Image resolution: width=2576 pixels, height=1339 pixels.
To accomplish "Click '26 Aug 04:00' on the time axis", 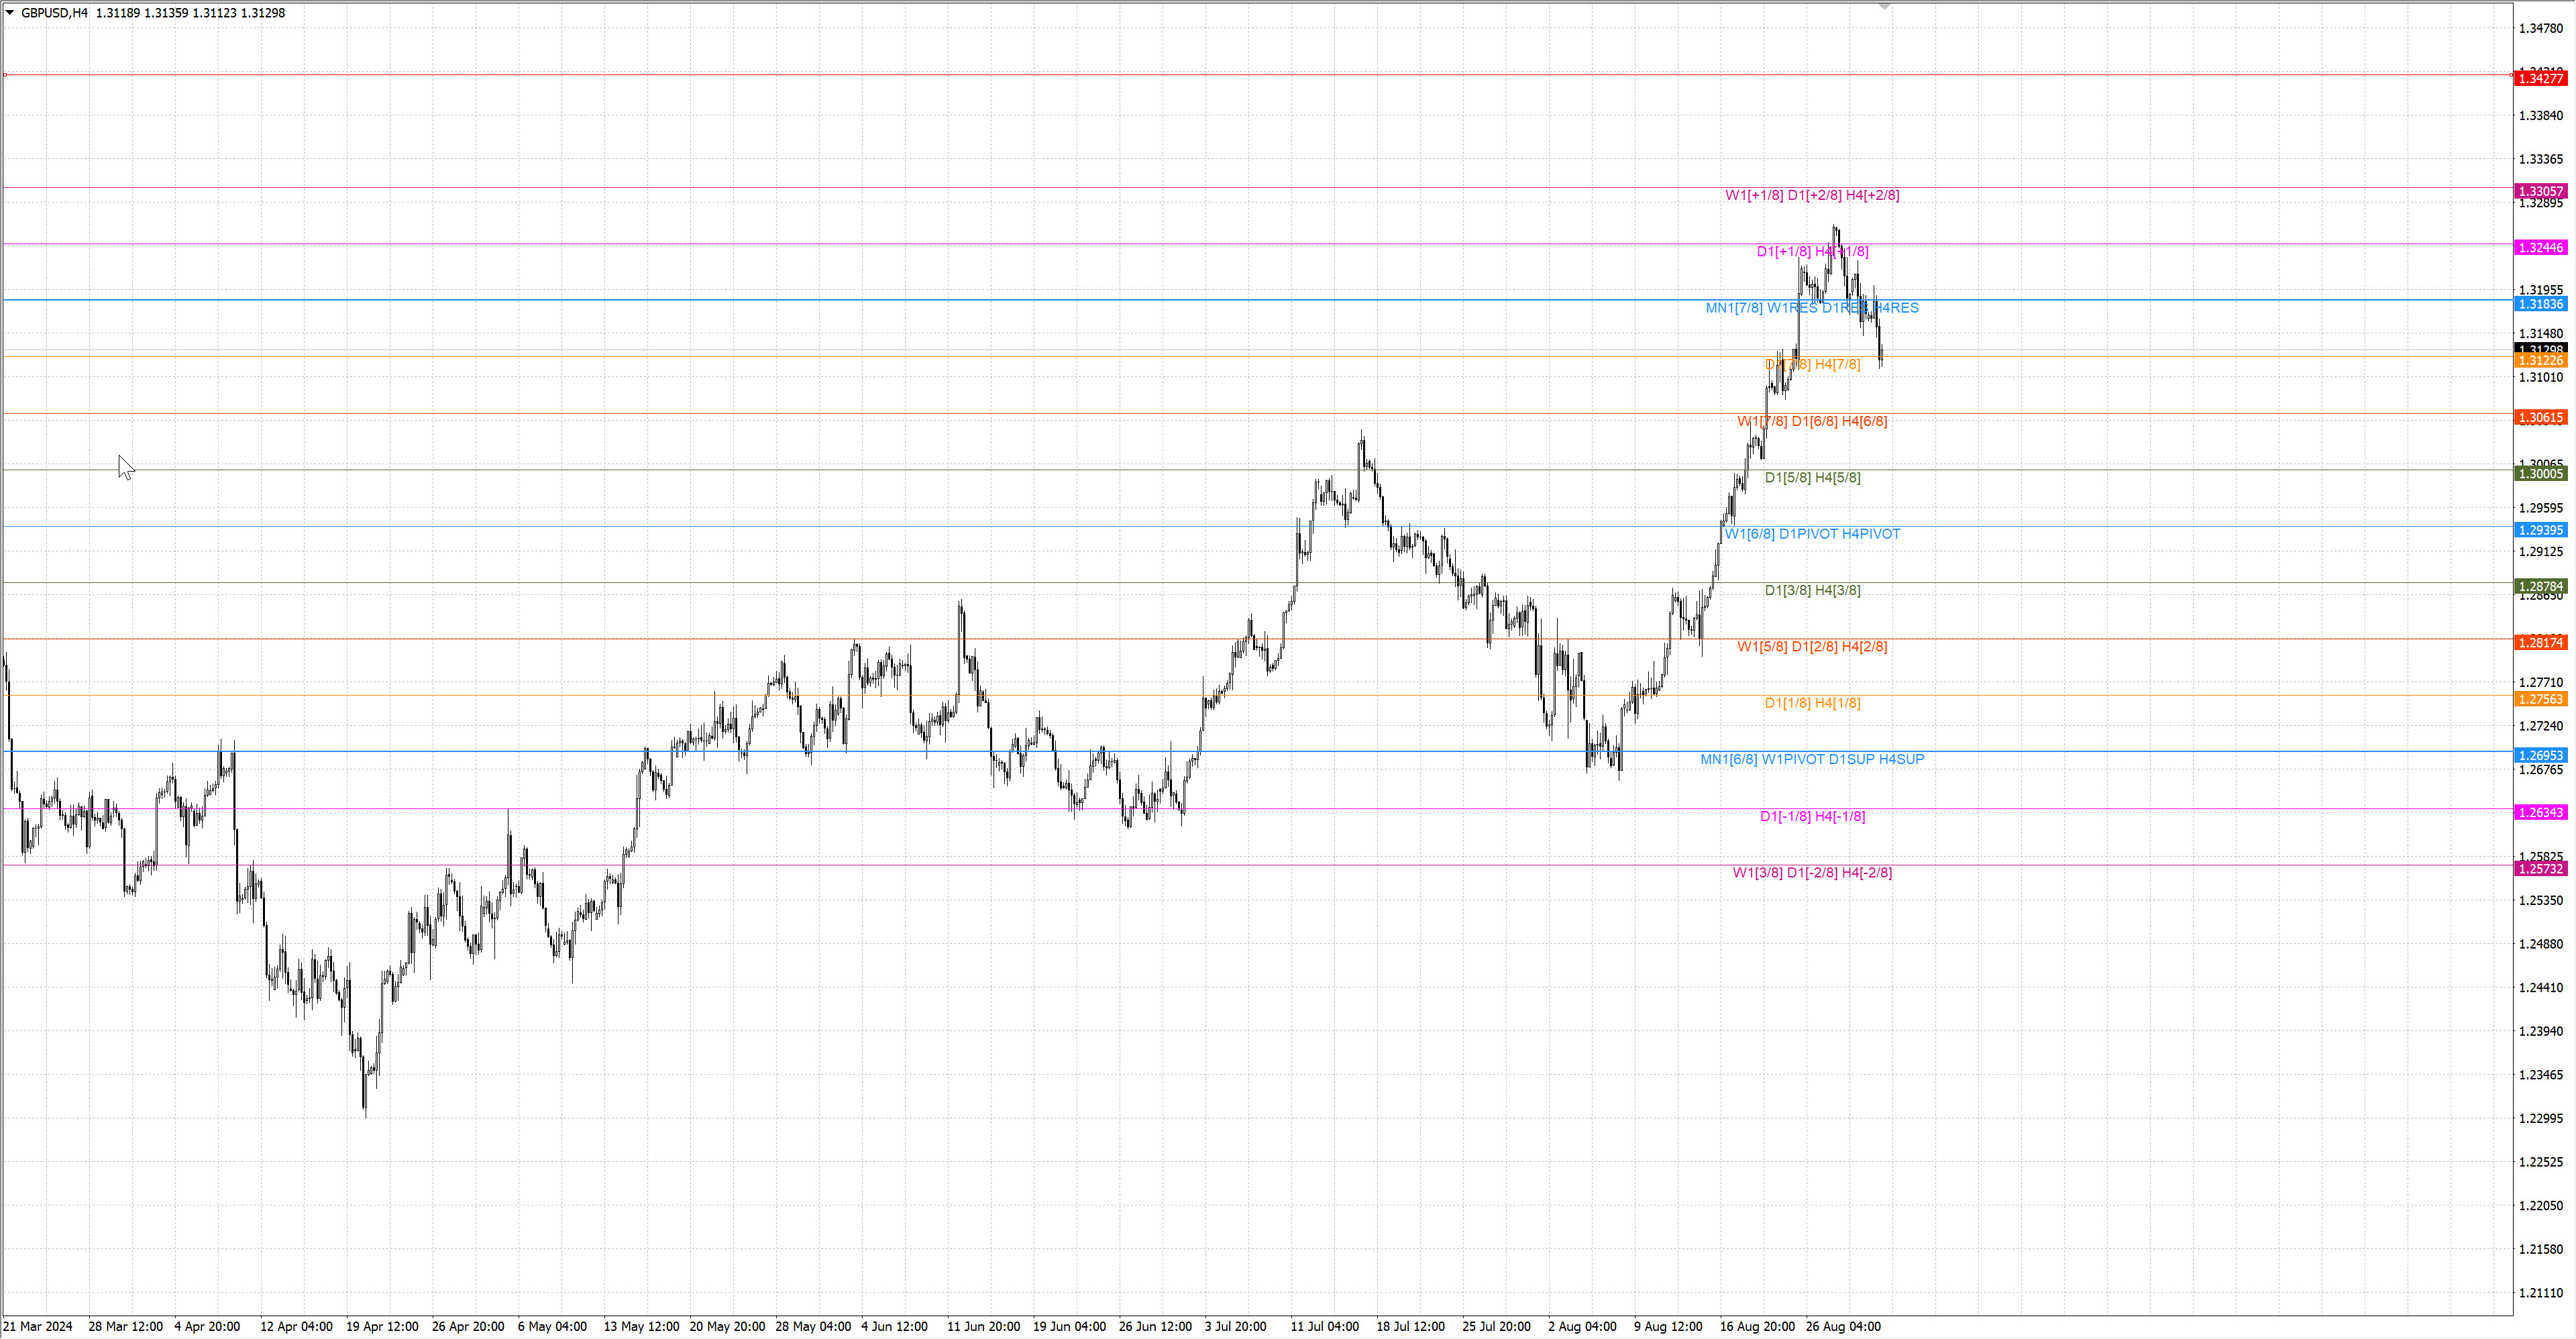I will tap(1842, 1326).
